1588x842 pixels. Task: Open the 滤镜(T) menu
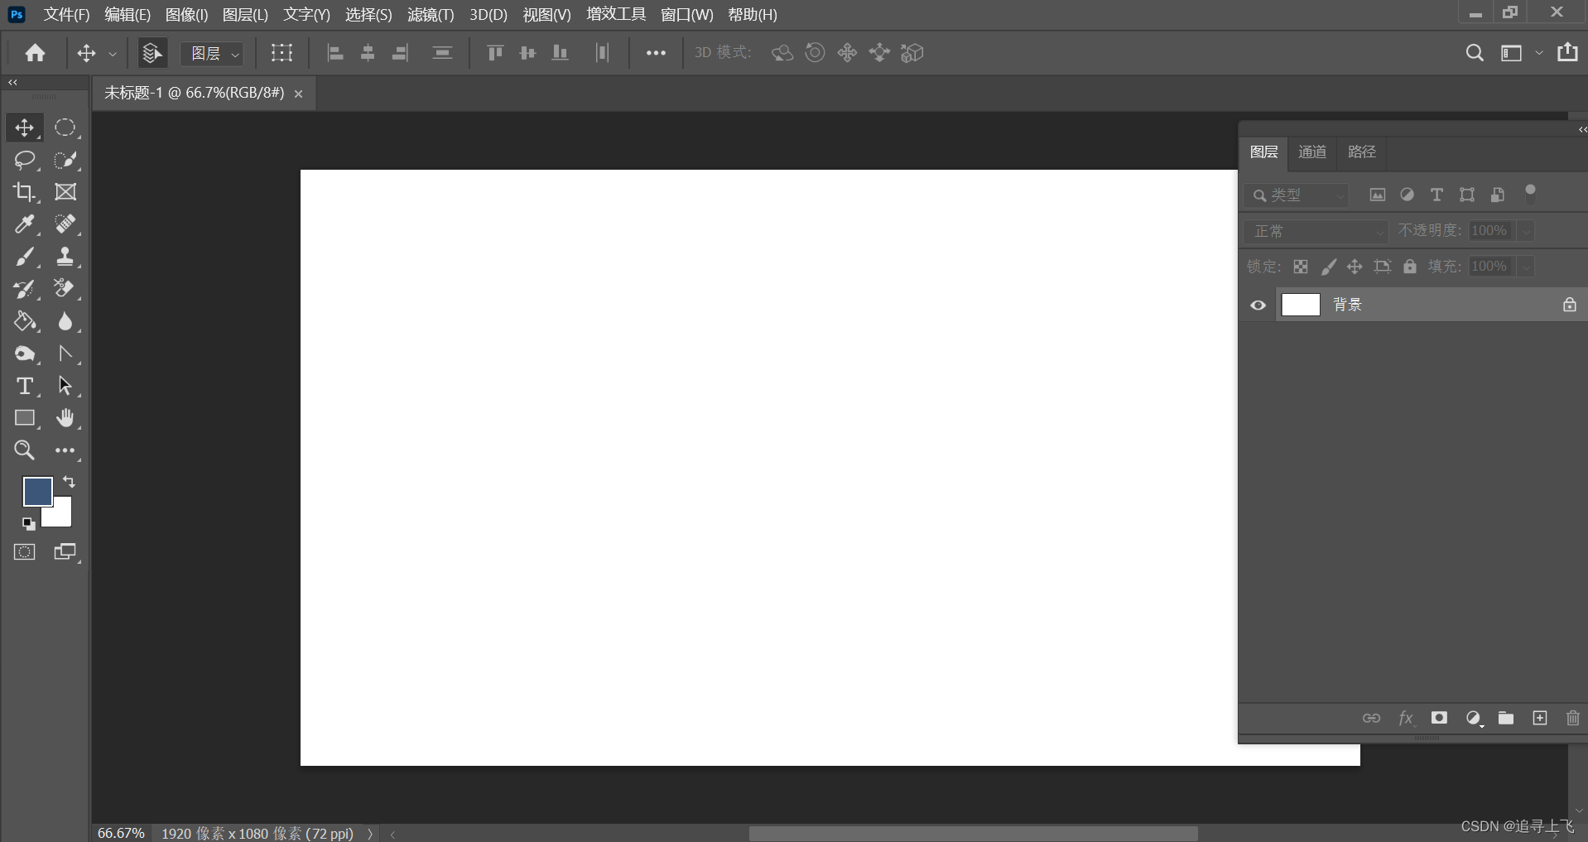[431, 15]
